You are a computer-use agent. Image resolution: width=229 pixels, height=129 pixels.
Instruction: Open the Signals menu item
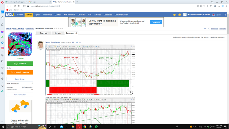click(x=37, y=15)
